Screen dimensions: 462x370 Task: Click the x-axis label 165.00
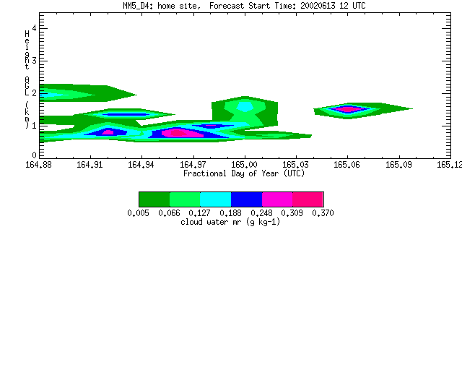(x=244, y=165)
